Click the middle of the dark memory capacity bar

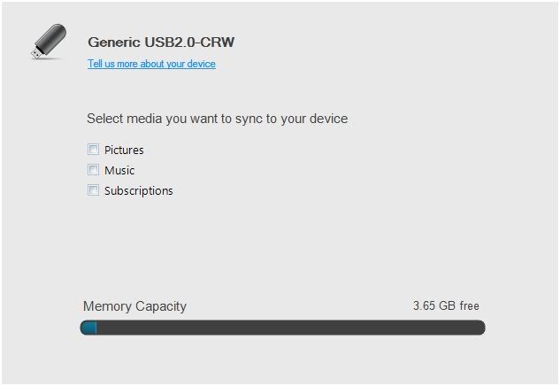click(x=283, y=328)
